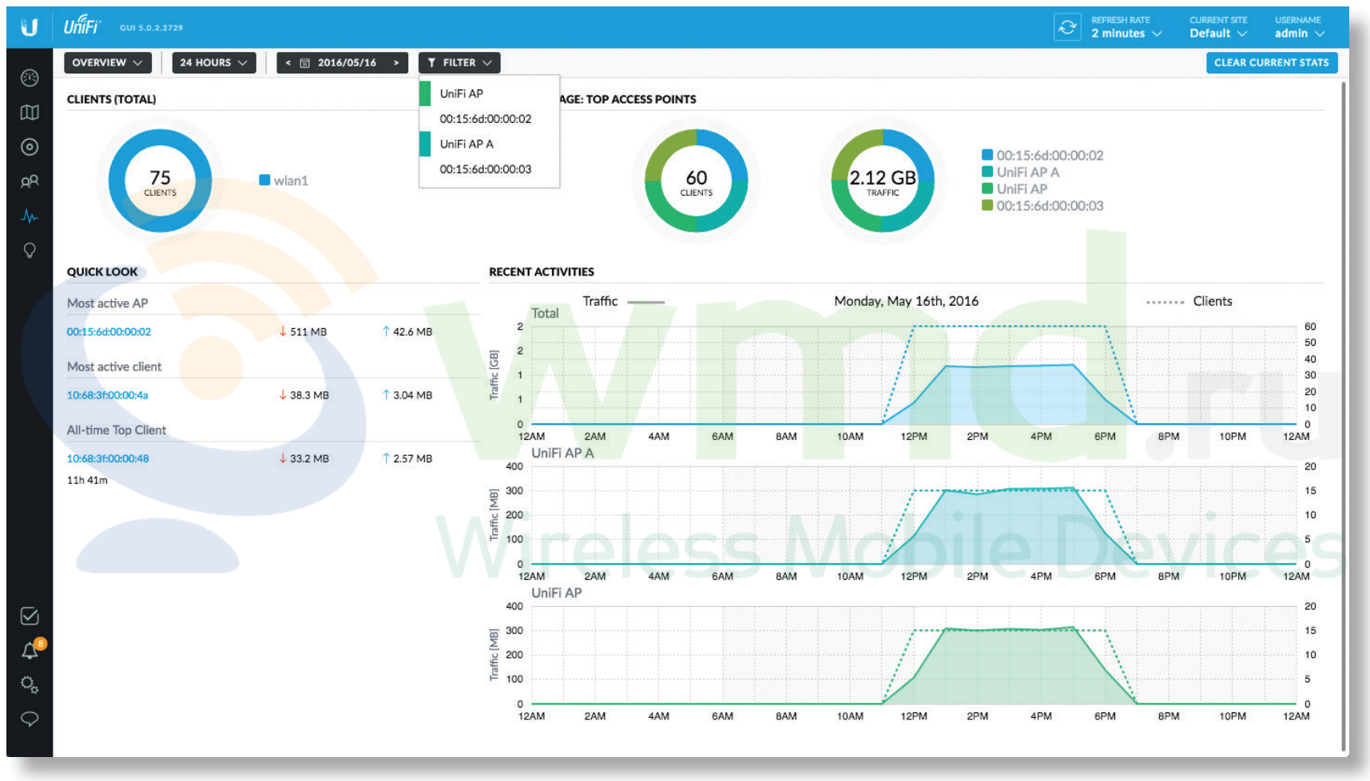
Task: Open the Insights lightbulb icon in sidebar
Action: [x=30, y=250]
